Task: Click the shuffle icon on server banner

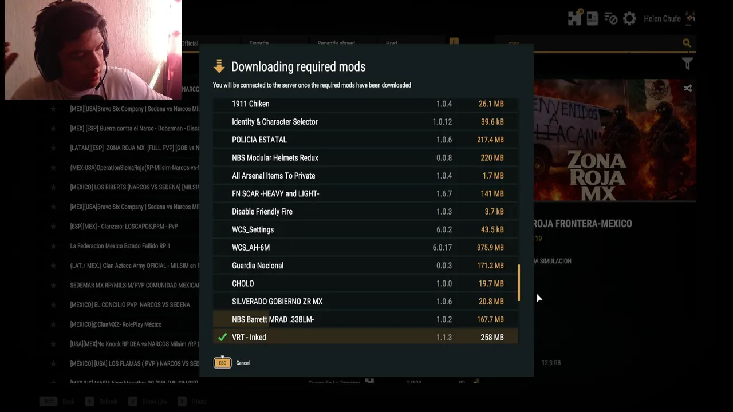Action: click(688, 88)
